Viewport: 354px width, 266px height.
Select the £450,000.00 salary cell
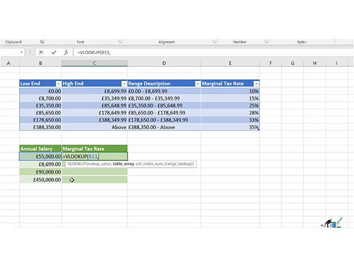40,179
